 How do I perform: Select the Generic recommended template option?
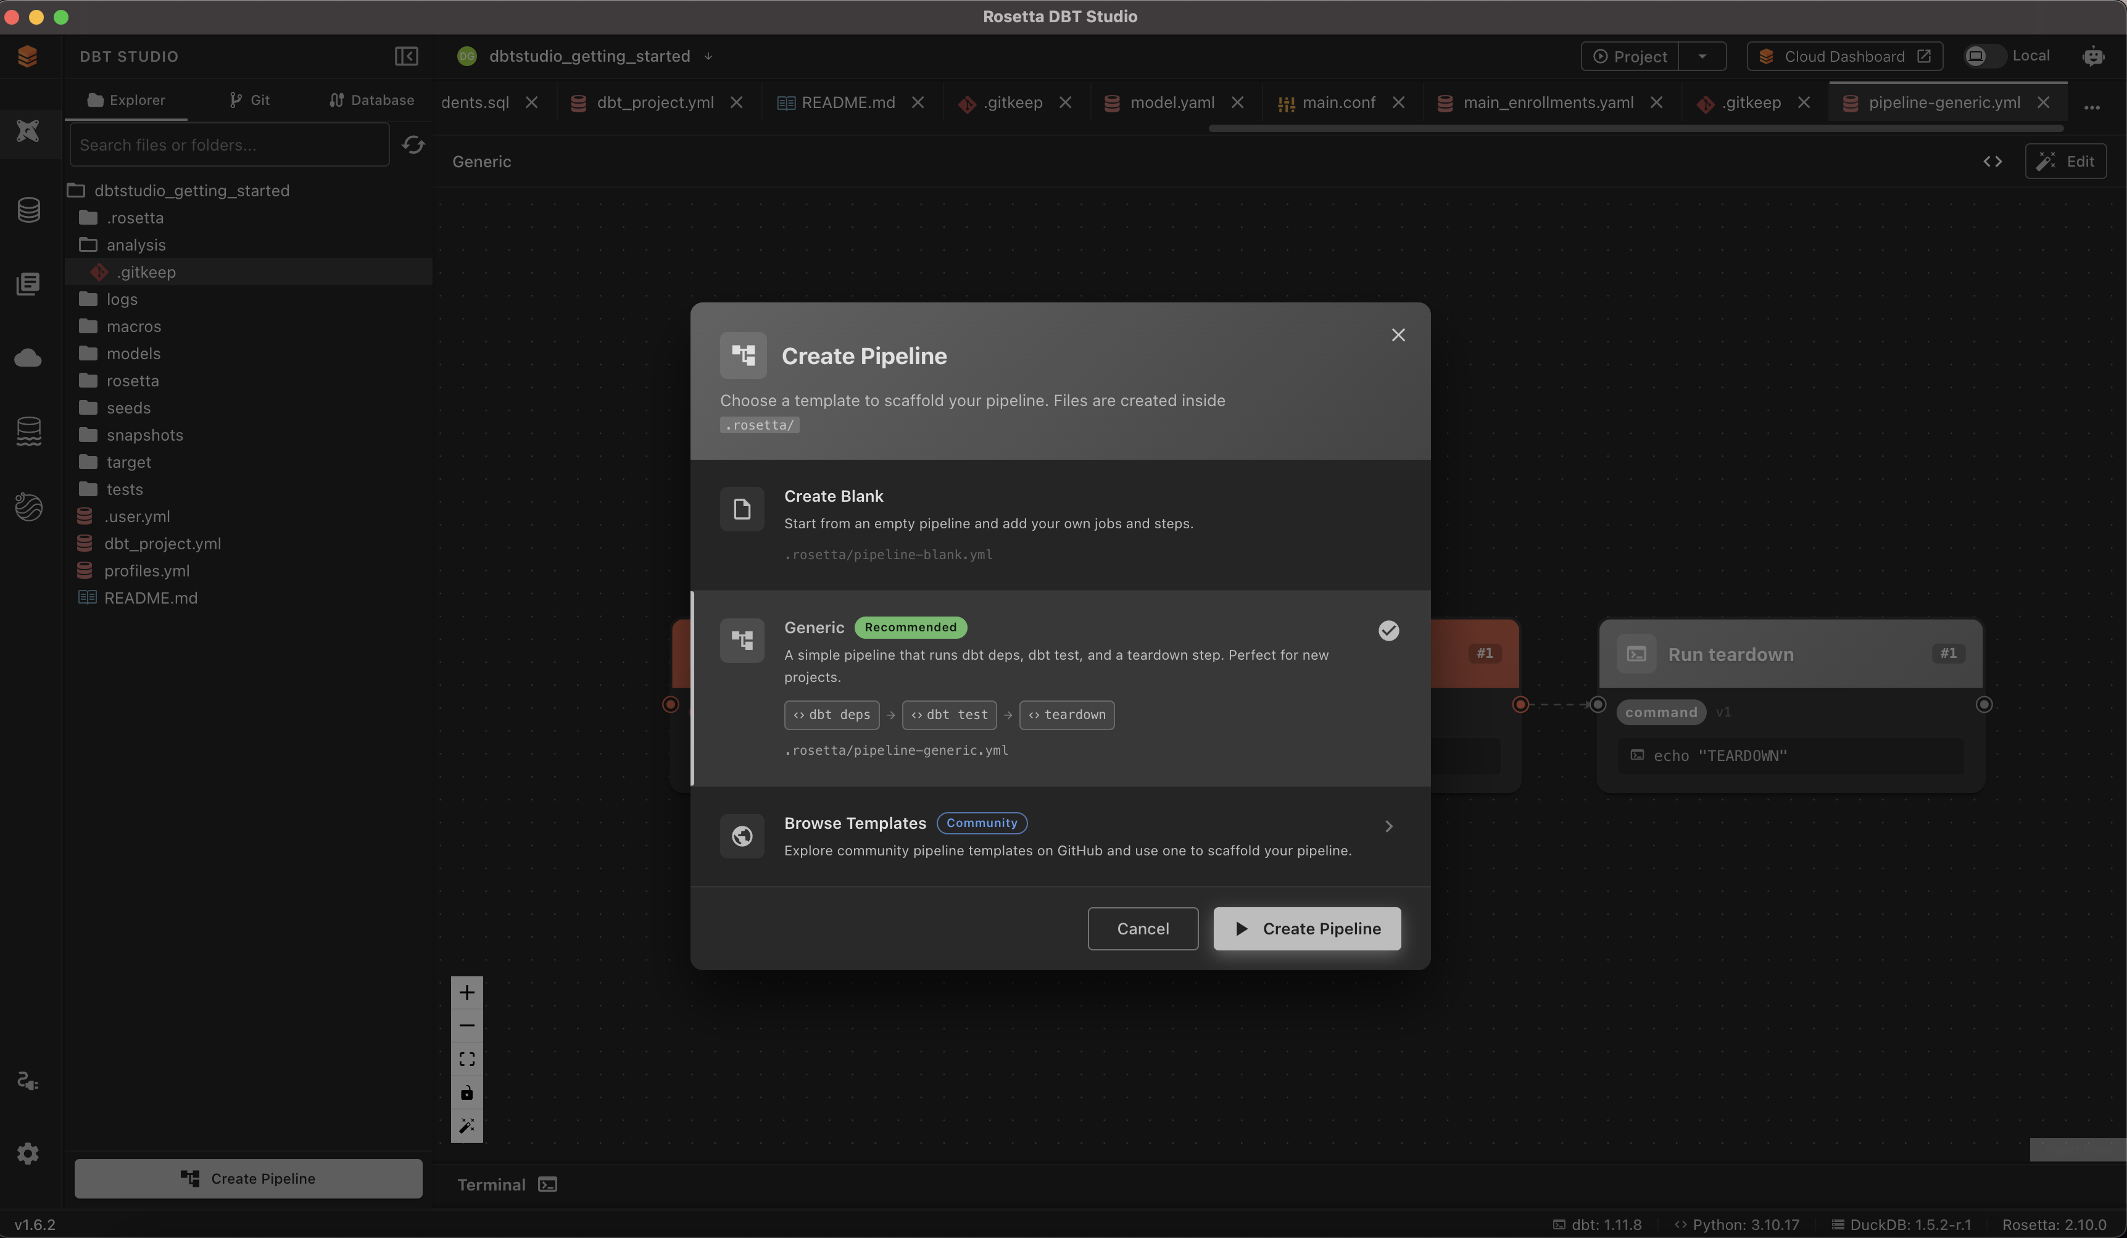tap(1060, 688)
